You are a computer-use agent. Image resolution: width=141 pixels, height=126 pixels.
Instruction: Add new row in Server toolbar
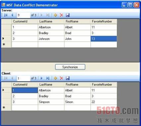[x=55, y=15]
